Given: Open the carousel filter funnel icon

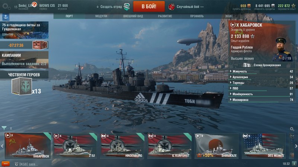Looking at the screenshot, I should [4, 128].
